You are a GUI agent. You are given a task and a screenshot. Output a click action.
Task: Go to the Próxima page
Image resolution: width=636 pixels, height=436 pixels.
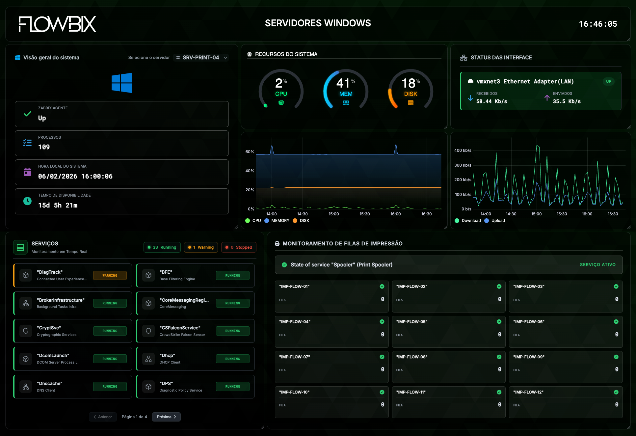[x=166, y=417]
